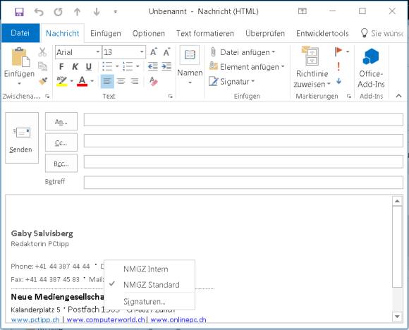Click the Senden button
The width and height of the screenshot is (409, 330).
pyautogui.click(x=22, y=137)
